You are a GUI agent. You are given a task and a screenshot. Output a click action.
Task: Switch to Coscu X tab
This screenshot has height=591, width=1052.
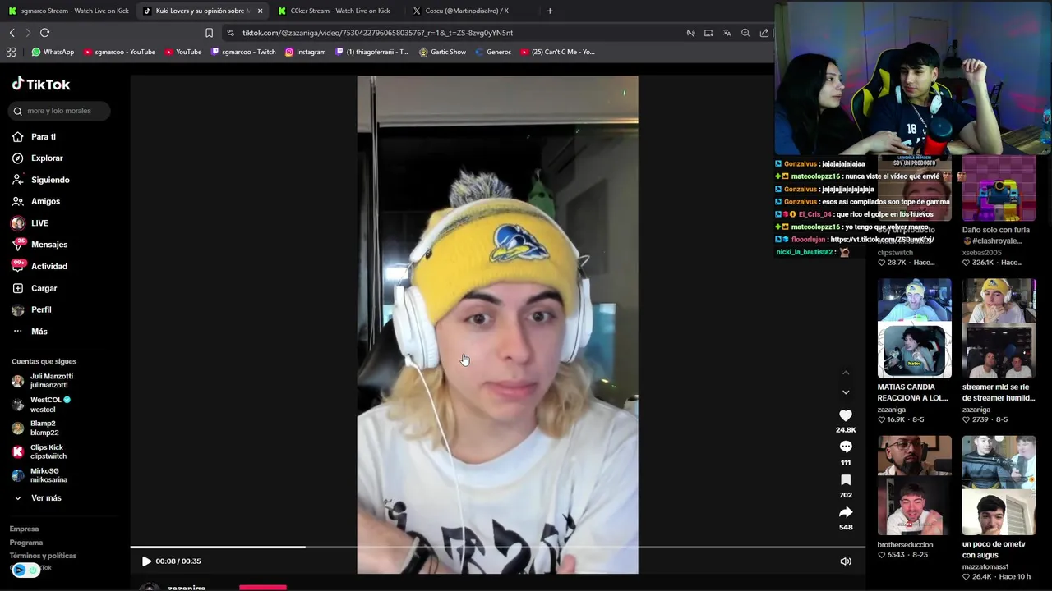coord(468,11)
